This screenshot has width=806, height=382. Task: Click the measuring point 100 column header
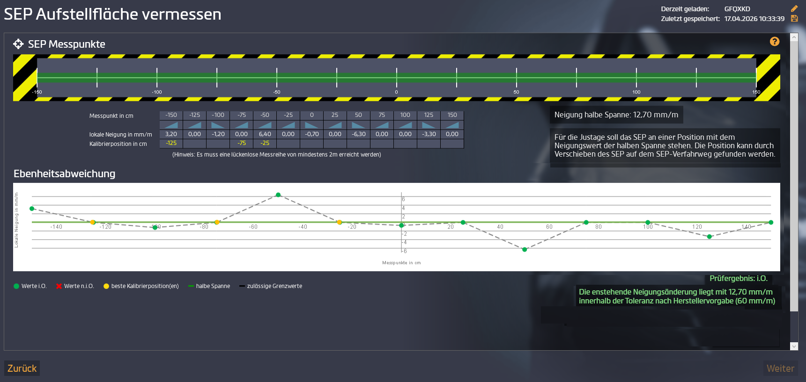[x=406, y=115]
